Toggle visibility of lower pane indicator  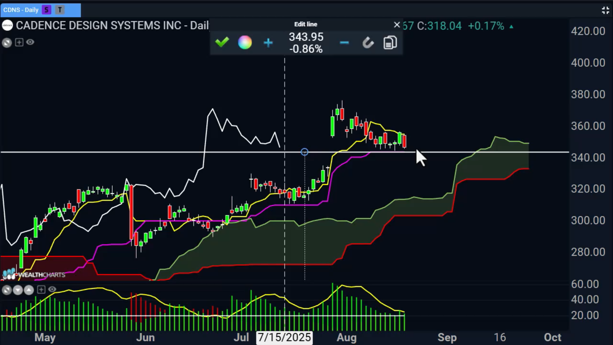point(52,289)
